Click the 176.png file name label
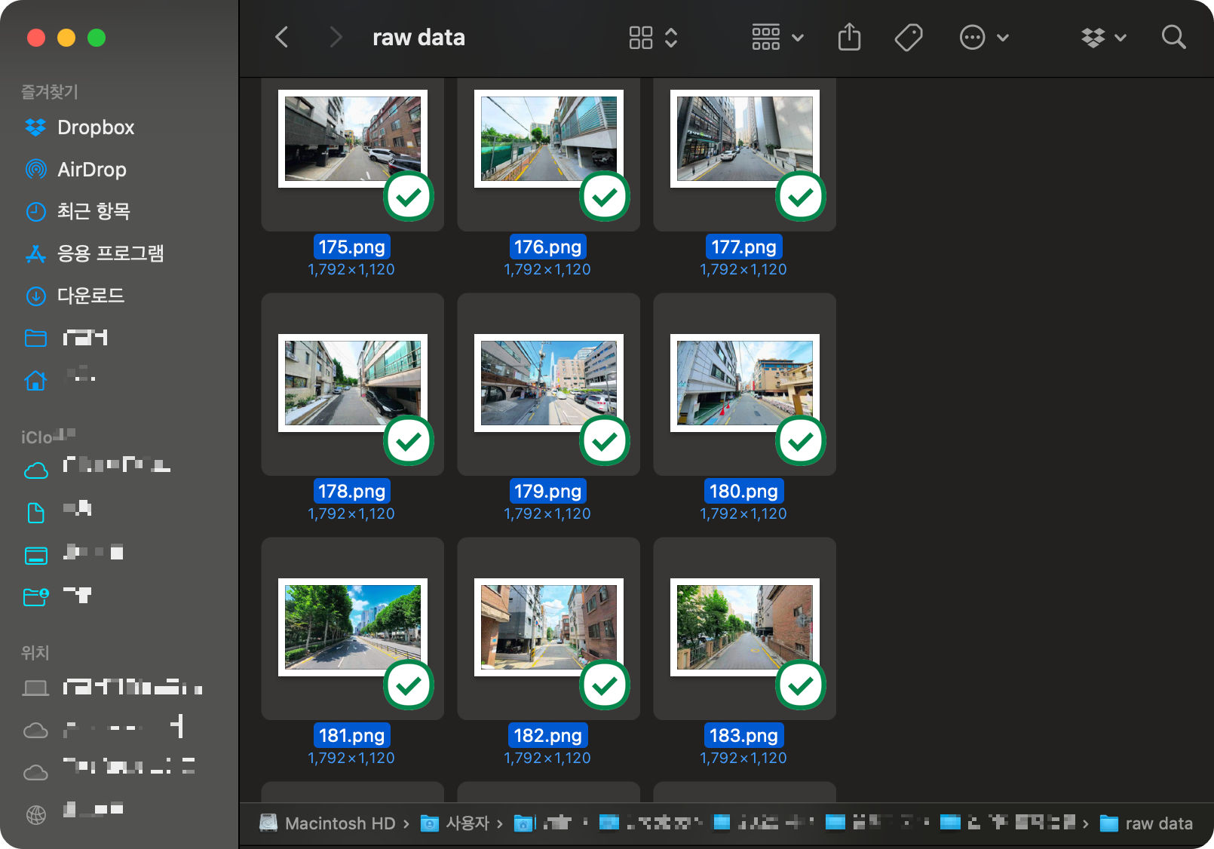 [547, 247]
